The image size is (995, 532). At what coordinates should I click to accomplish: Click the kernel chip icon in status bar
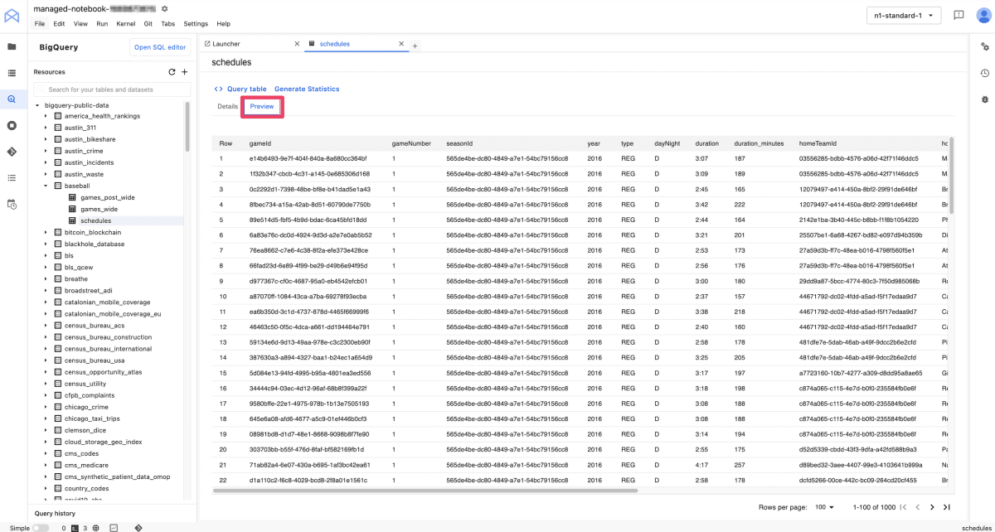coord(96,527)
